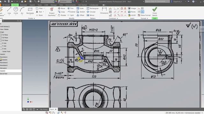Open the Tools ribbon tab

pos(40,5)
